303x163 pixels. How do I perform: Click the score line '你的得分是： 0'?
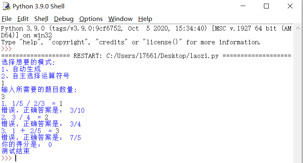click(x=27, y=144)
